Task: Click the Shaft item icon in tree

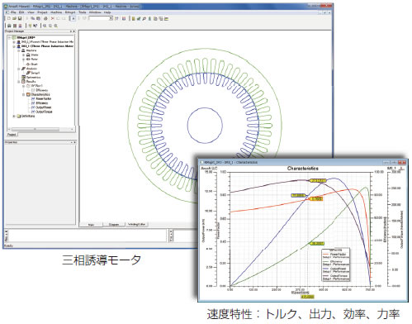Action: 28,64
